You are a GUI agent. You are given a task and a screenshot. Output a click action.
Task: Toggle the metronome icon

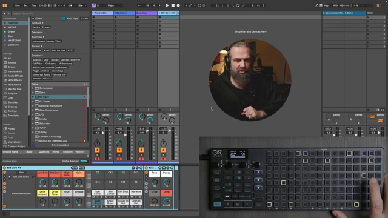click(x=70, y=5)
